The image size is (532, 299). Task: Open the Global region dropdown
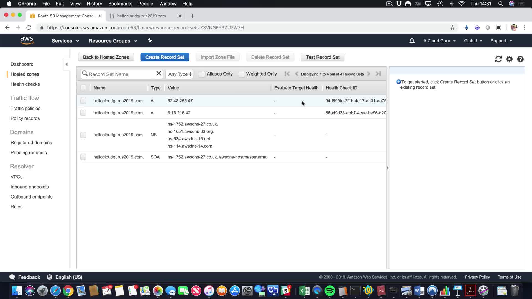[473, 41]
